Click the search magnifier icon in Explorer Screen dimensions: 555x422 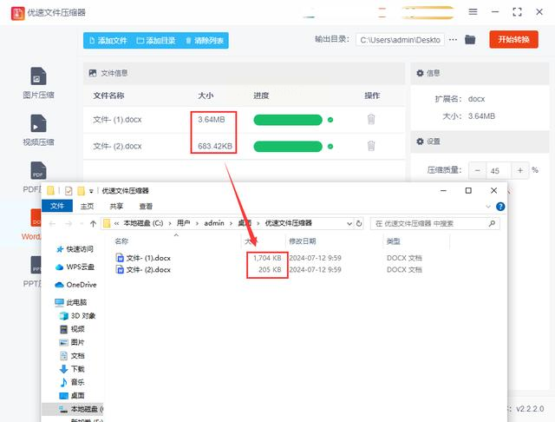(x=492, y=223)
